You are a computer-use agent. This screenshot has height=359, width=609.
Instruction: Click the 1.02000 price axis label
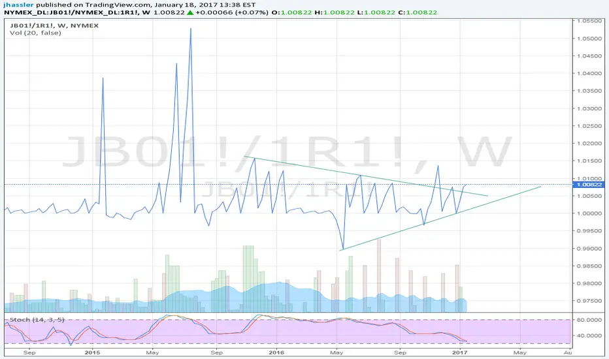coord(589,143)
